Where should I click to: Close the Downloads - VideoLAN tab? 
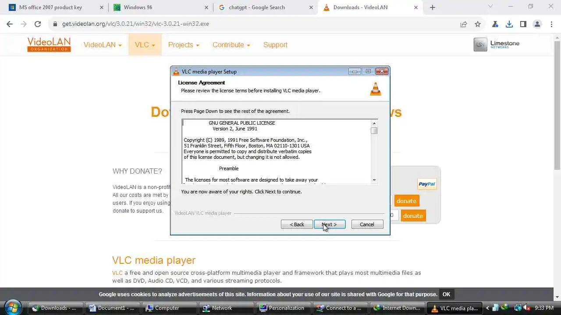click(x=416, y=7)
